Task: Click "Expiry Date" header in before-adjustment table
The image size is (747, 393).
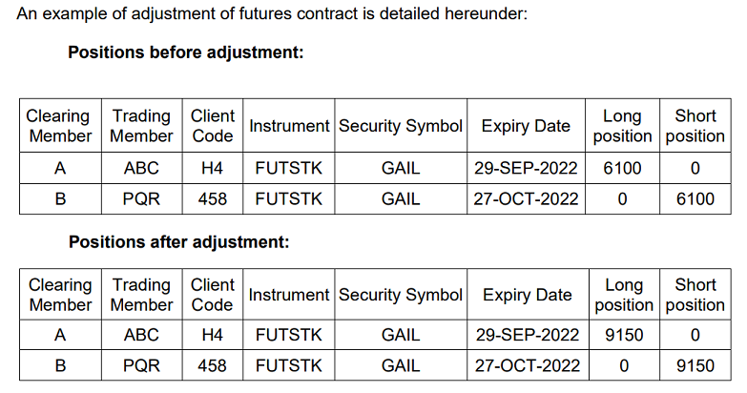Action: coord(526,126)
